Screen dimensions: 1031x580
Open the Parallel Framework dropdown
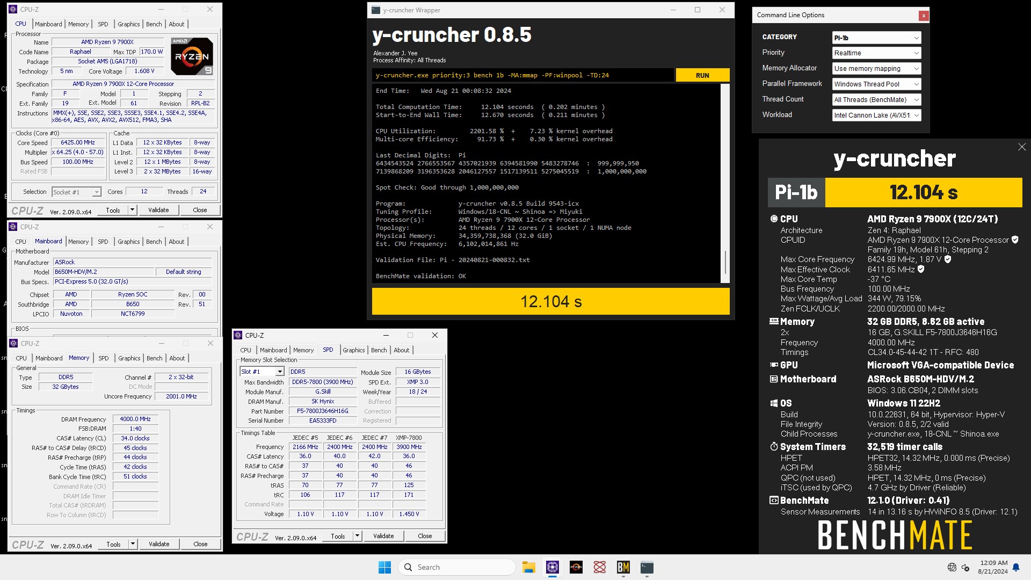click(x=876, y=84)
